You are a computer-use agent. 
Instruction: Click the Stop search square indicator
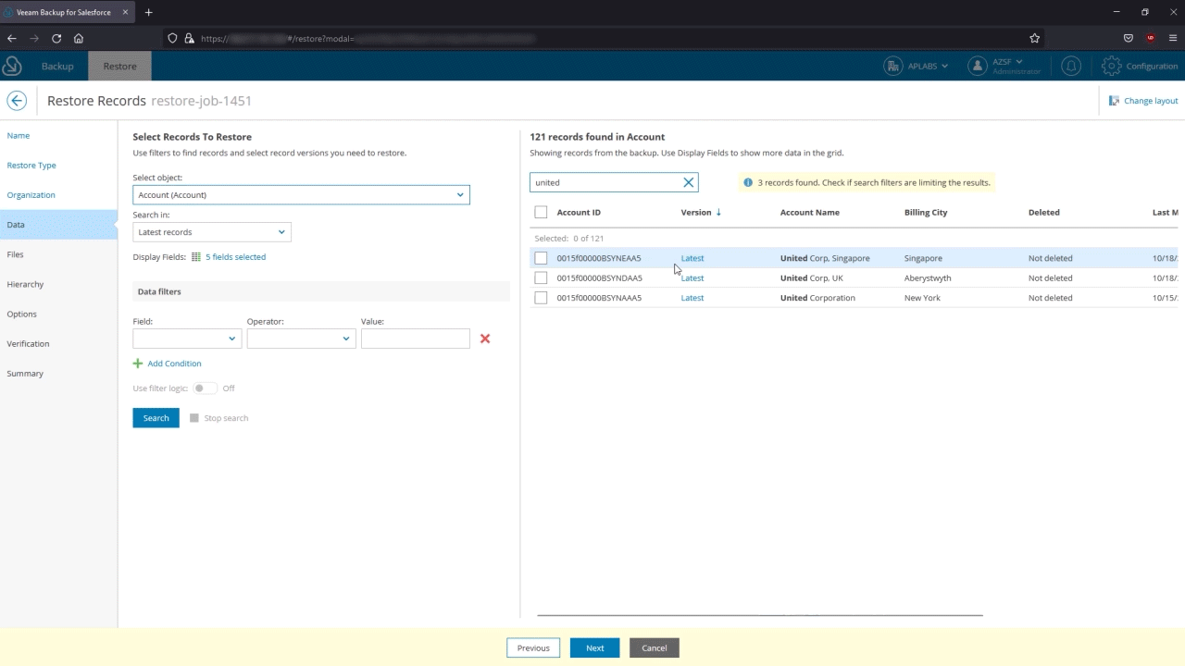pyautogui.click(x=194, y=418)
